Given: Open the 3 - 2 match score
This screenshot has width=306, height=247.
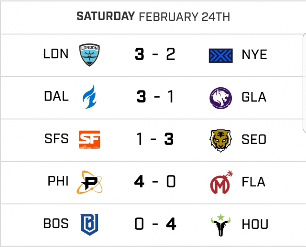Looking at the screenshot, I should (155, 55).
